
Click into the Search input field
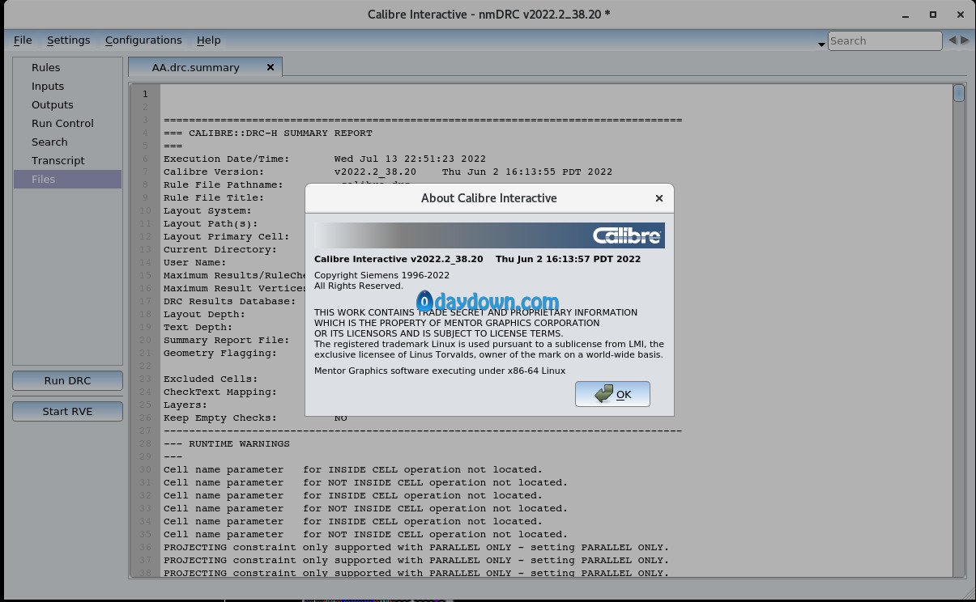point(884,40)
